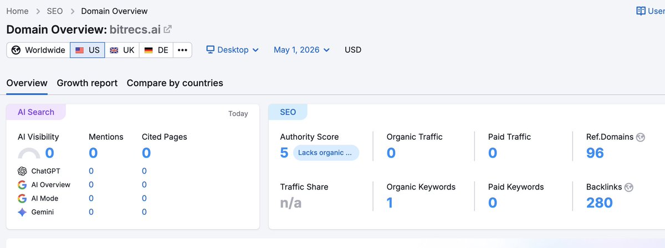The width and height of the screenshot is (665, 248).
Task: Click the Cited Pages total value
Action: tap(146, 153)
